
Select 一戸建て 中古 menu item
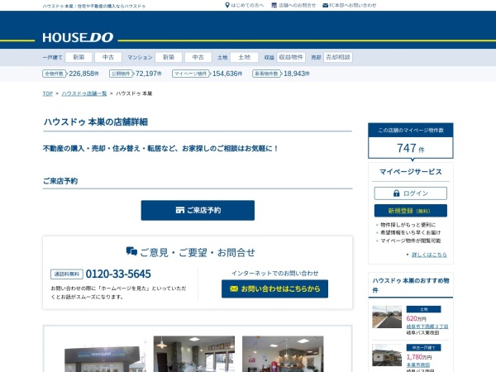(108, 57)
